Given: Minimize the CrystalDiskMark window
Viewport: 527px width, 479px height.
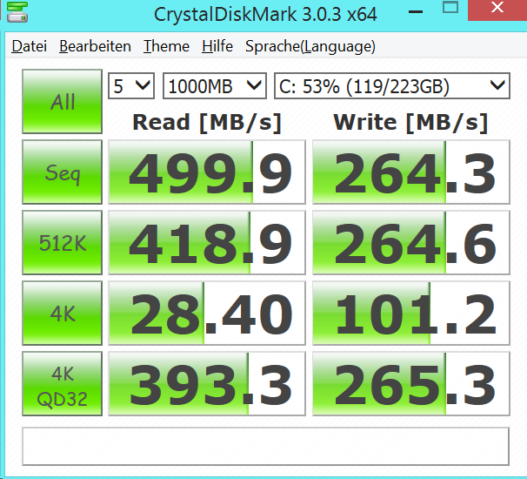Looking at the screenshot, I should [416, 12].
